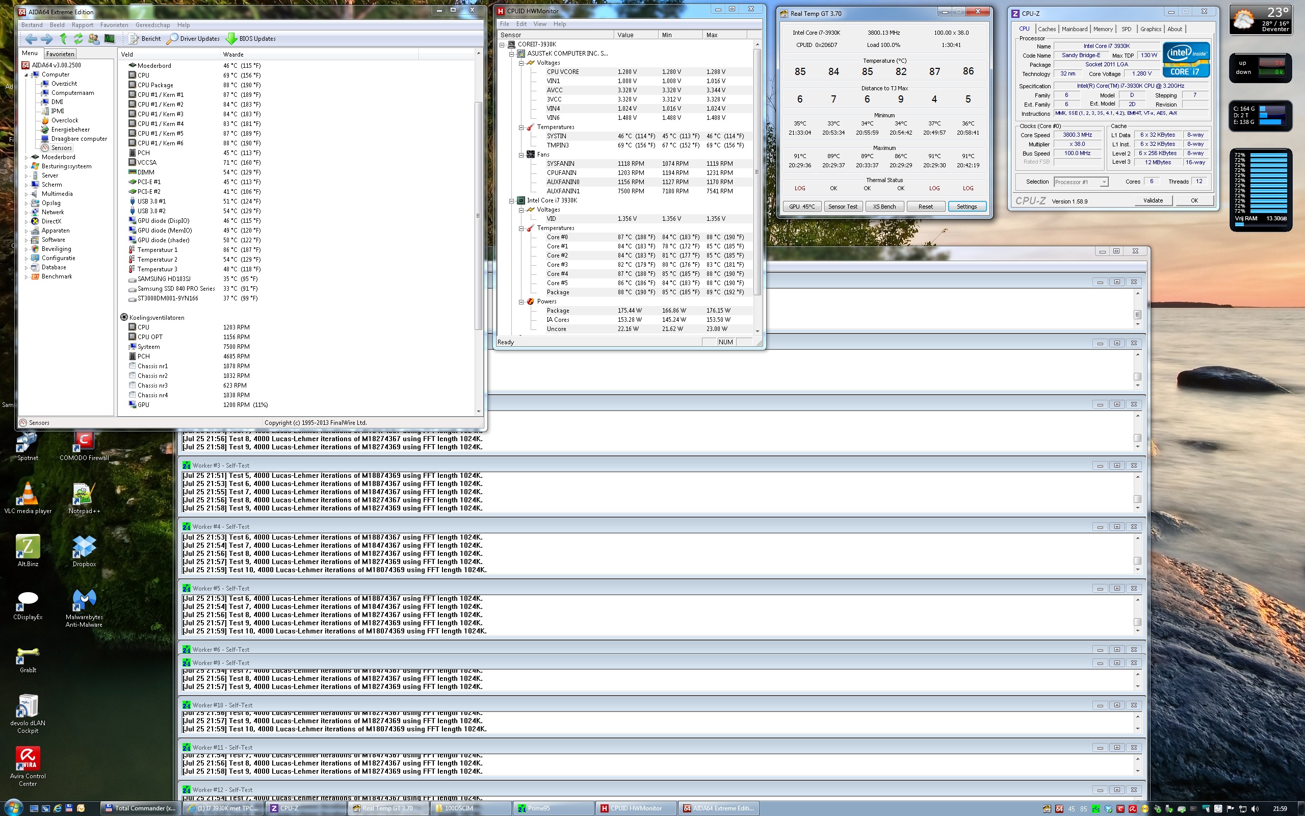
Task: Switch to the Favorieten tab in AIDA64
Action: (60, 54)
